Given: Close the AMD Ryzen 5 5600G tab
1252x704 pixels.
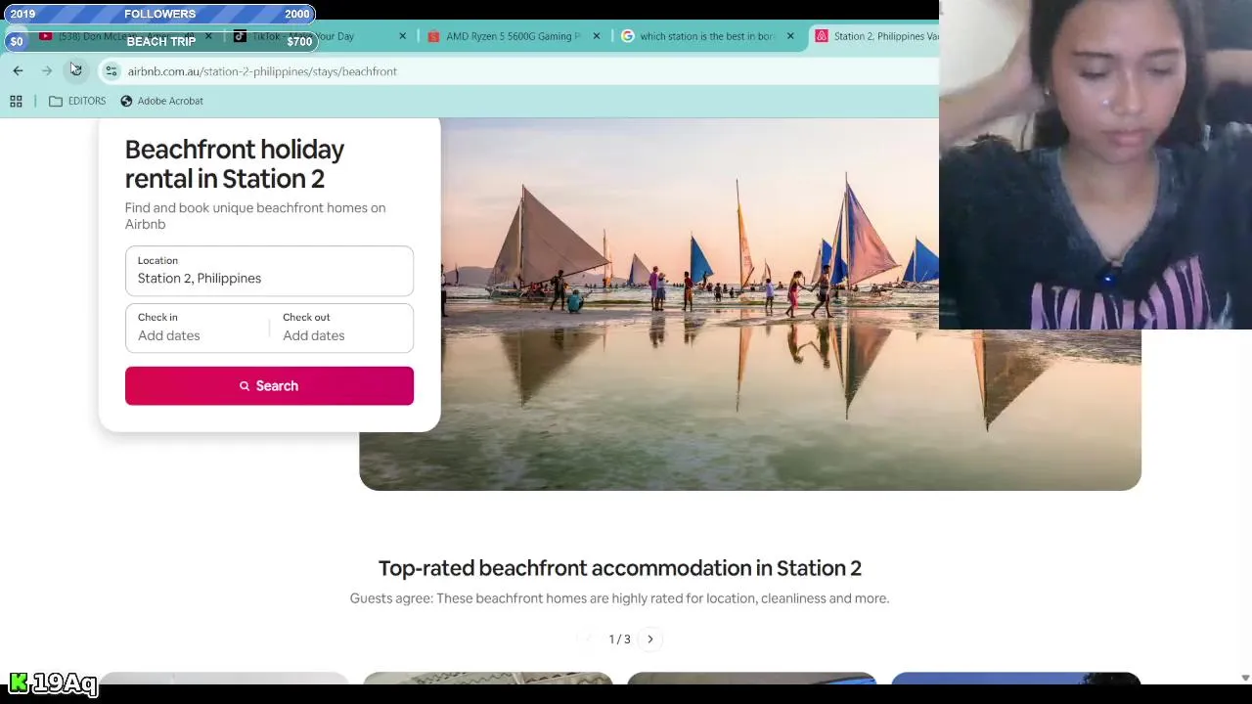Looking at the screenshot, I should pyautogui.click(x=596, y=36).
